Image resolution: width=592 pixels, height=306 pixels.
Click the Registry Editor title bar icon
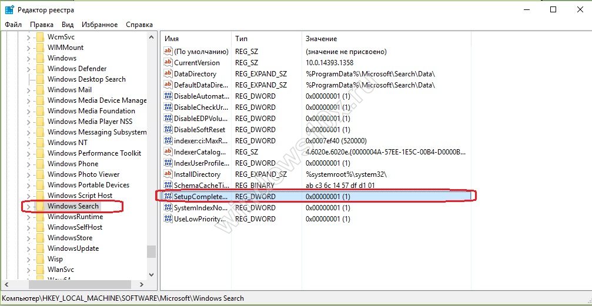tap(9, 10)
